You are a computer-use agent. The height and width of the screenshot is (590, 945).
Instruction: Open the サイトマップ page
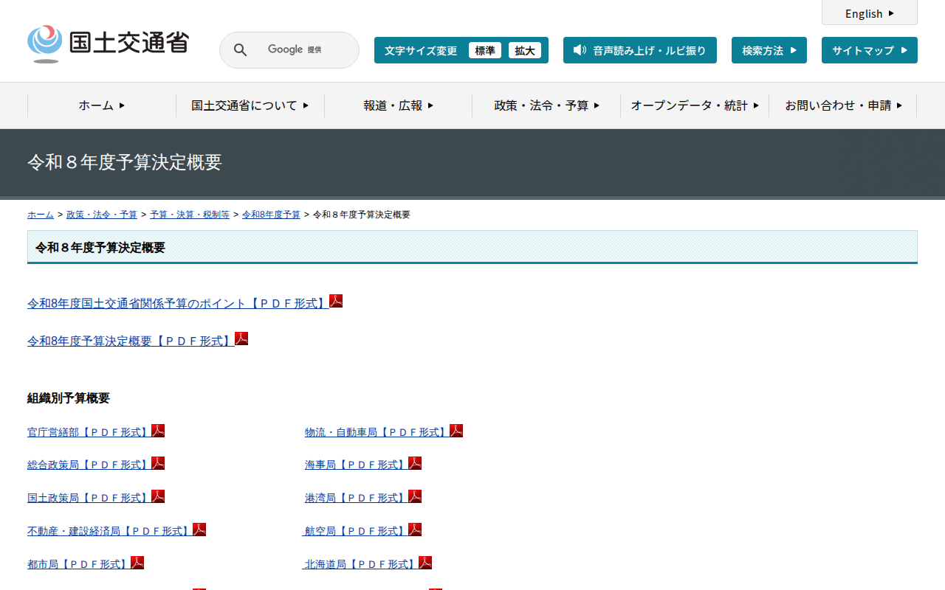click(870, 50)
